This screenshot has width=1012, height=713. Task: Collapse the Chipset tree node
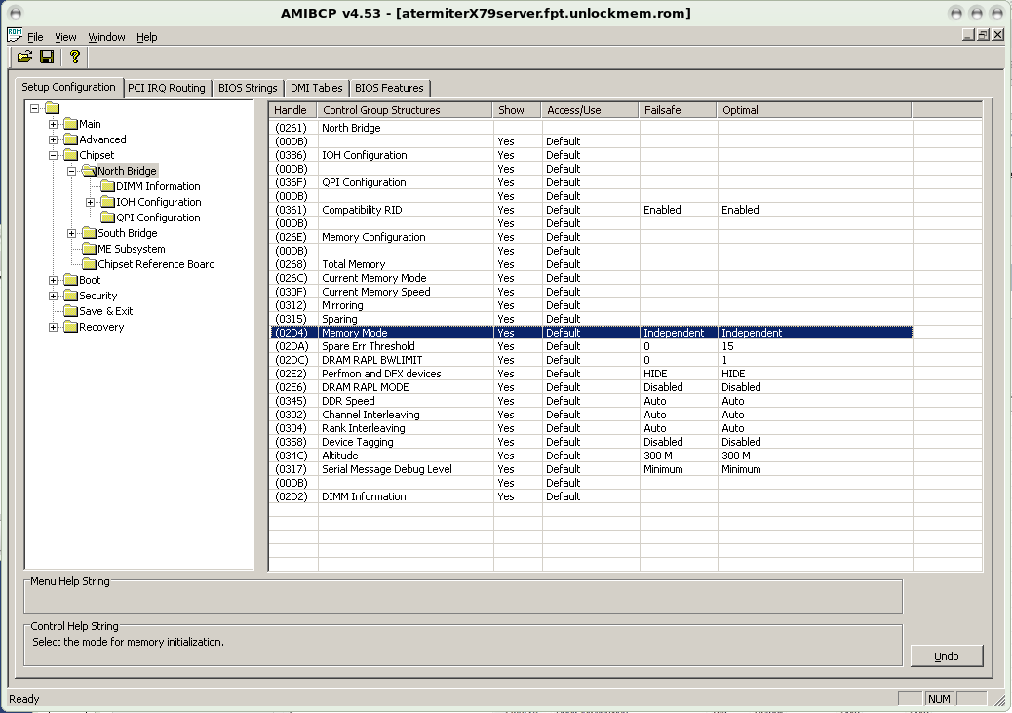click(53, 155)
